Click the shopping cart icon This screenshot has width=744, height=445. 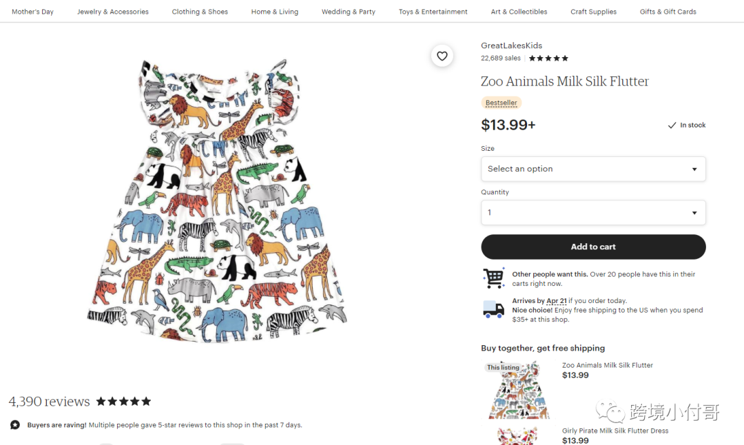[493, 278]
